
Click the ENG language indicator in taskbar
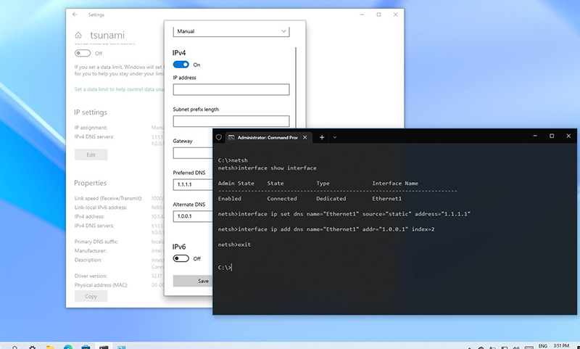pyautogui.click(x=542, y=346)
